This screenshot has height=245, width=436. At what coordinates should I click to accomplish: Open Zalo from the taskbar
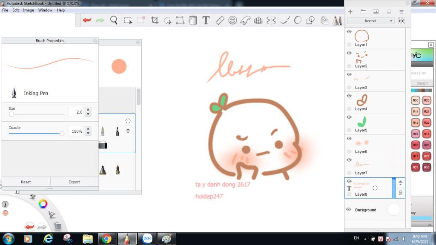pos(147,239)
